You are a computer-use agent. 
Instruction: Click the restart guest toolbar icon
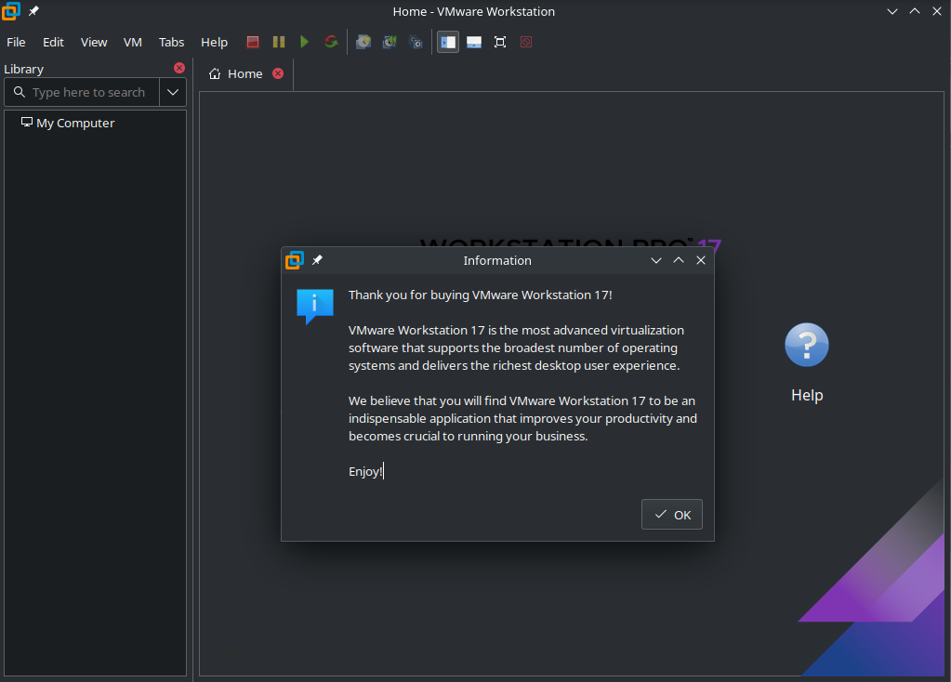click(331, 42)
